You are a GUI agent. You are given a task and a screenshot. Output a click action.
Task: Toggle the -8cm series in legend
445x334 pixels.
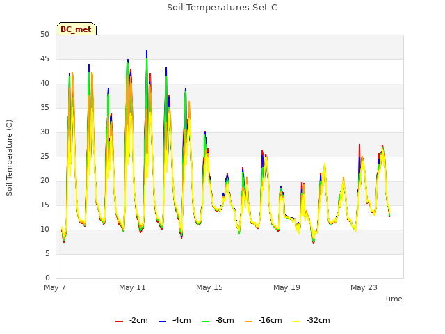click(218, 320)
